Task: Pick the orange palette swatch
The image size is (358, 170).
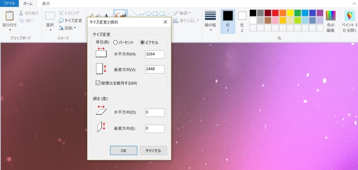Action: click(282, 13)
